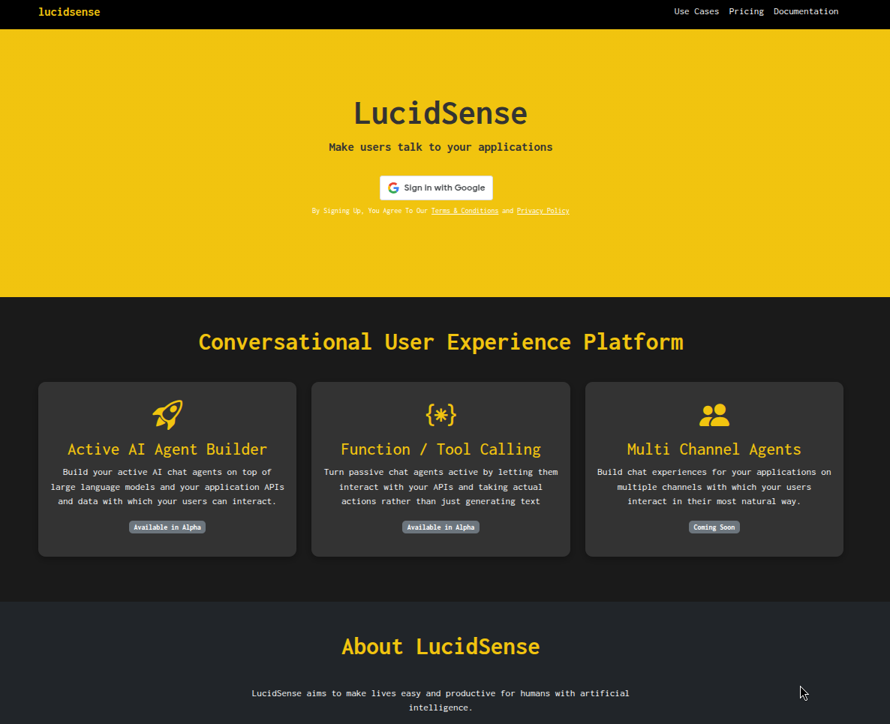This screenshot has width=890, height=724.
Task: Click the Google G logo icon
Action: (x=393, y=188)
